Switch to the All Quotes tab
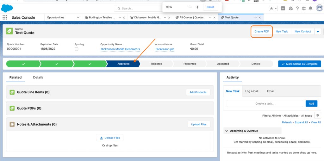This screenshot has width=324, height=161. point(190,18)
